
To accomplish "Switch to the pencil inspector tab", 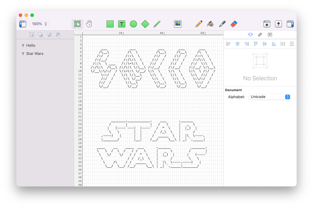I will click(260, 35).
